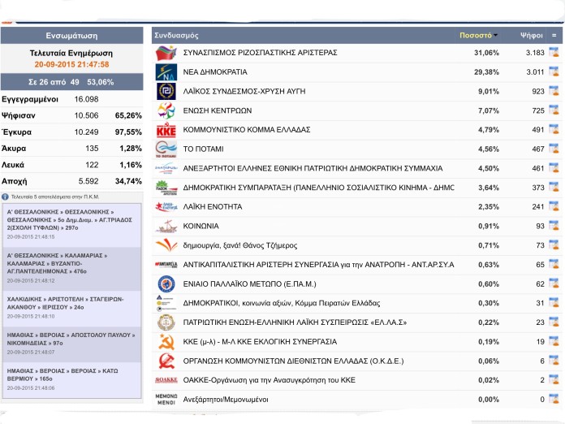
Task: Click the Ψήφισαν 65,26% value
Action: (x=128, y=115)
